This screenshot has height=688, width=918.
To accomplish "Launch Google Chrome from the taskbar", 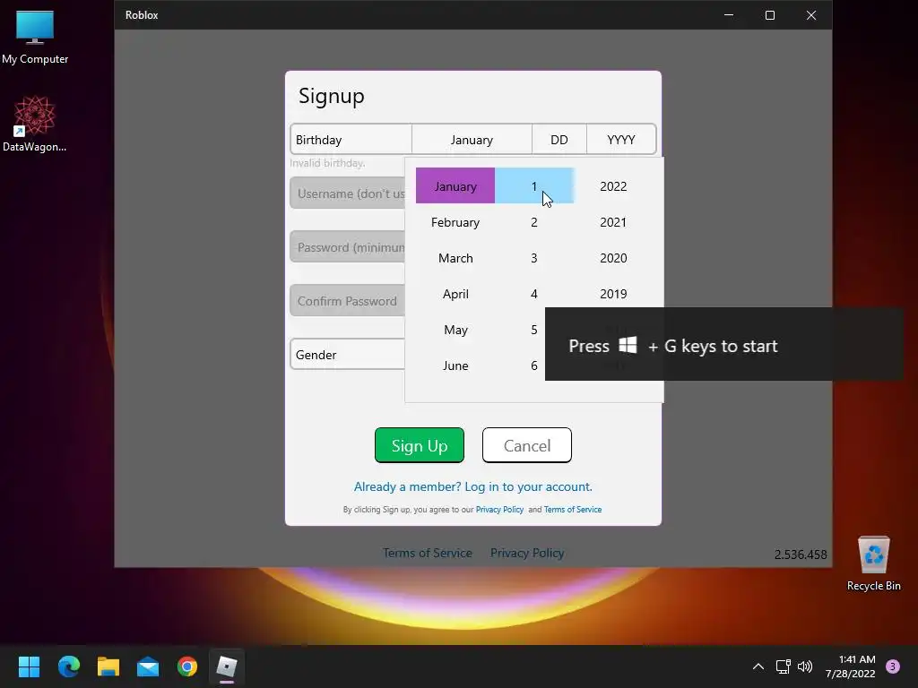I will tap(187, 666).
